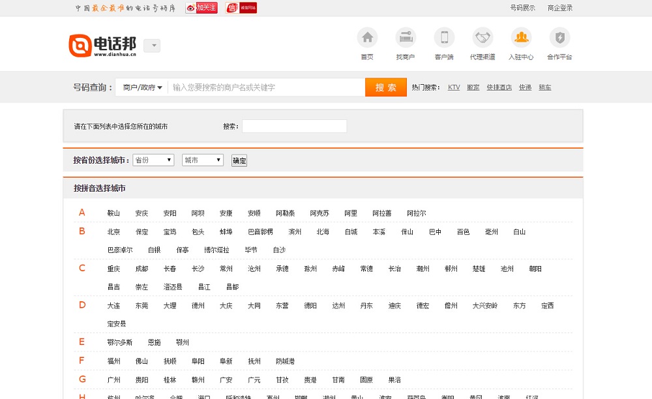The image size is (652, 399).
Task: Select the city 保定
Action: coord(141,232)
